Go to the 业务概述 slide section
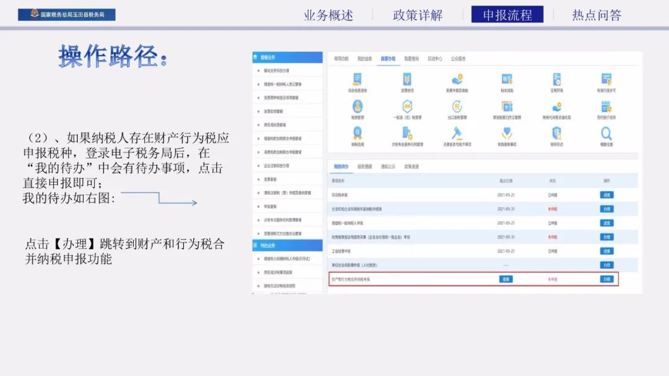Screen dimensions: 669x376 [328, 15]
